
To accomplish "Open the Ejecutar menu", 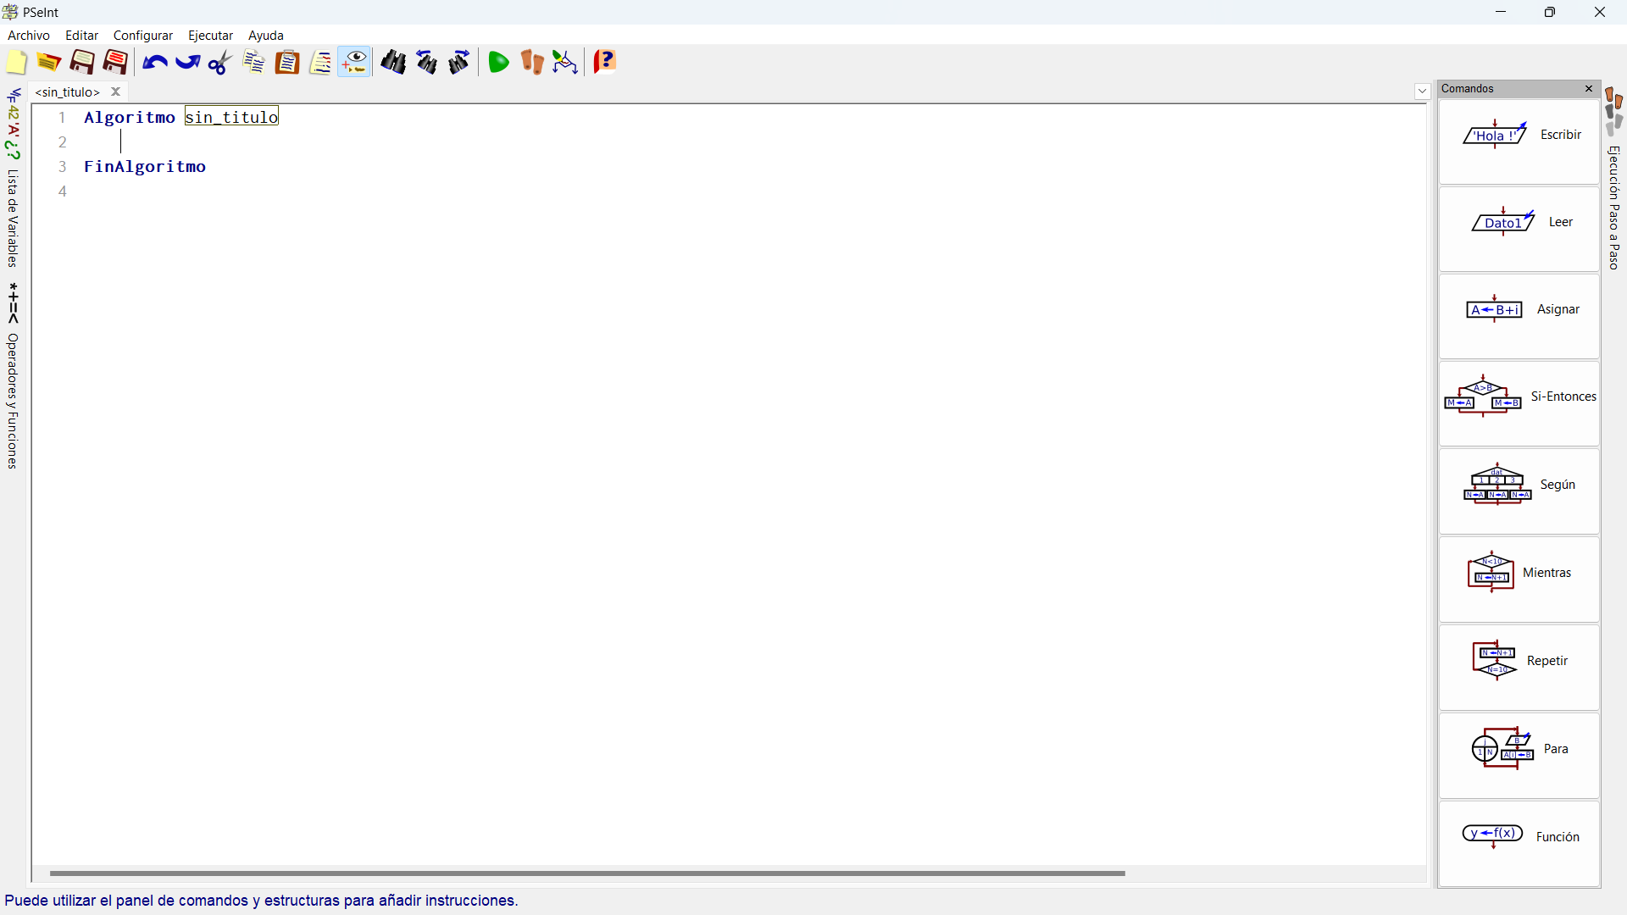I will coord(210,36).
